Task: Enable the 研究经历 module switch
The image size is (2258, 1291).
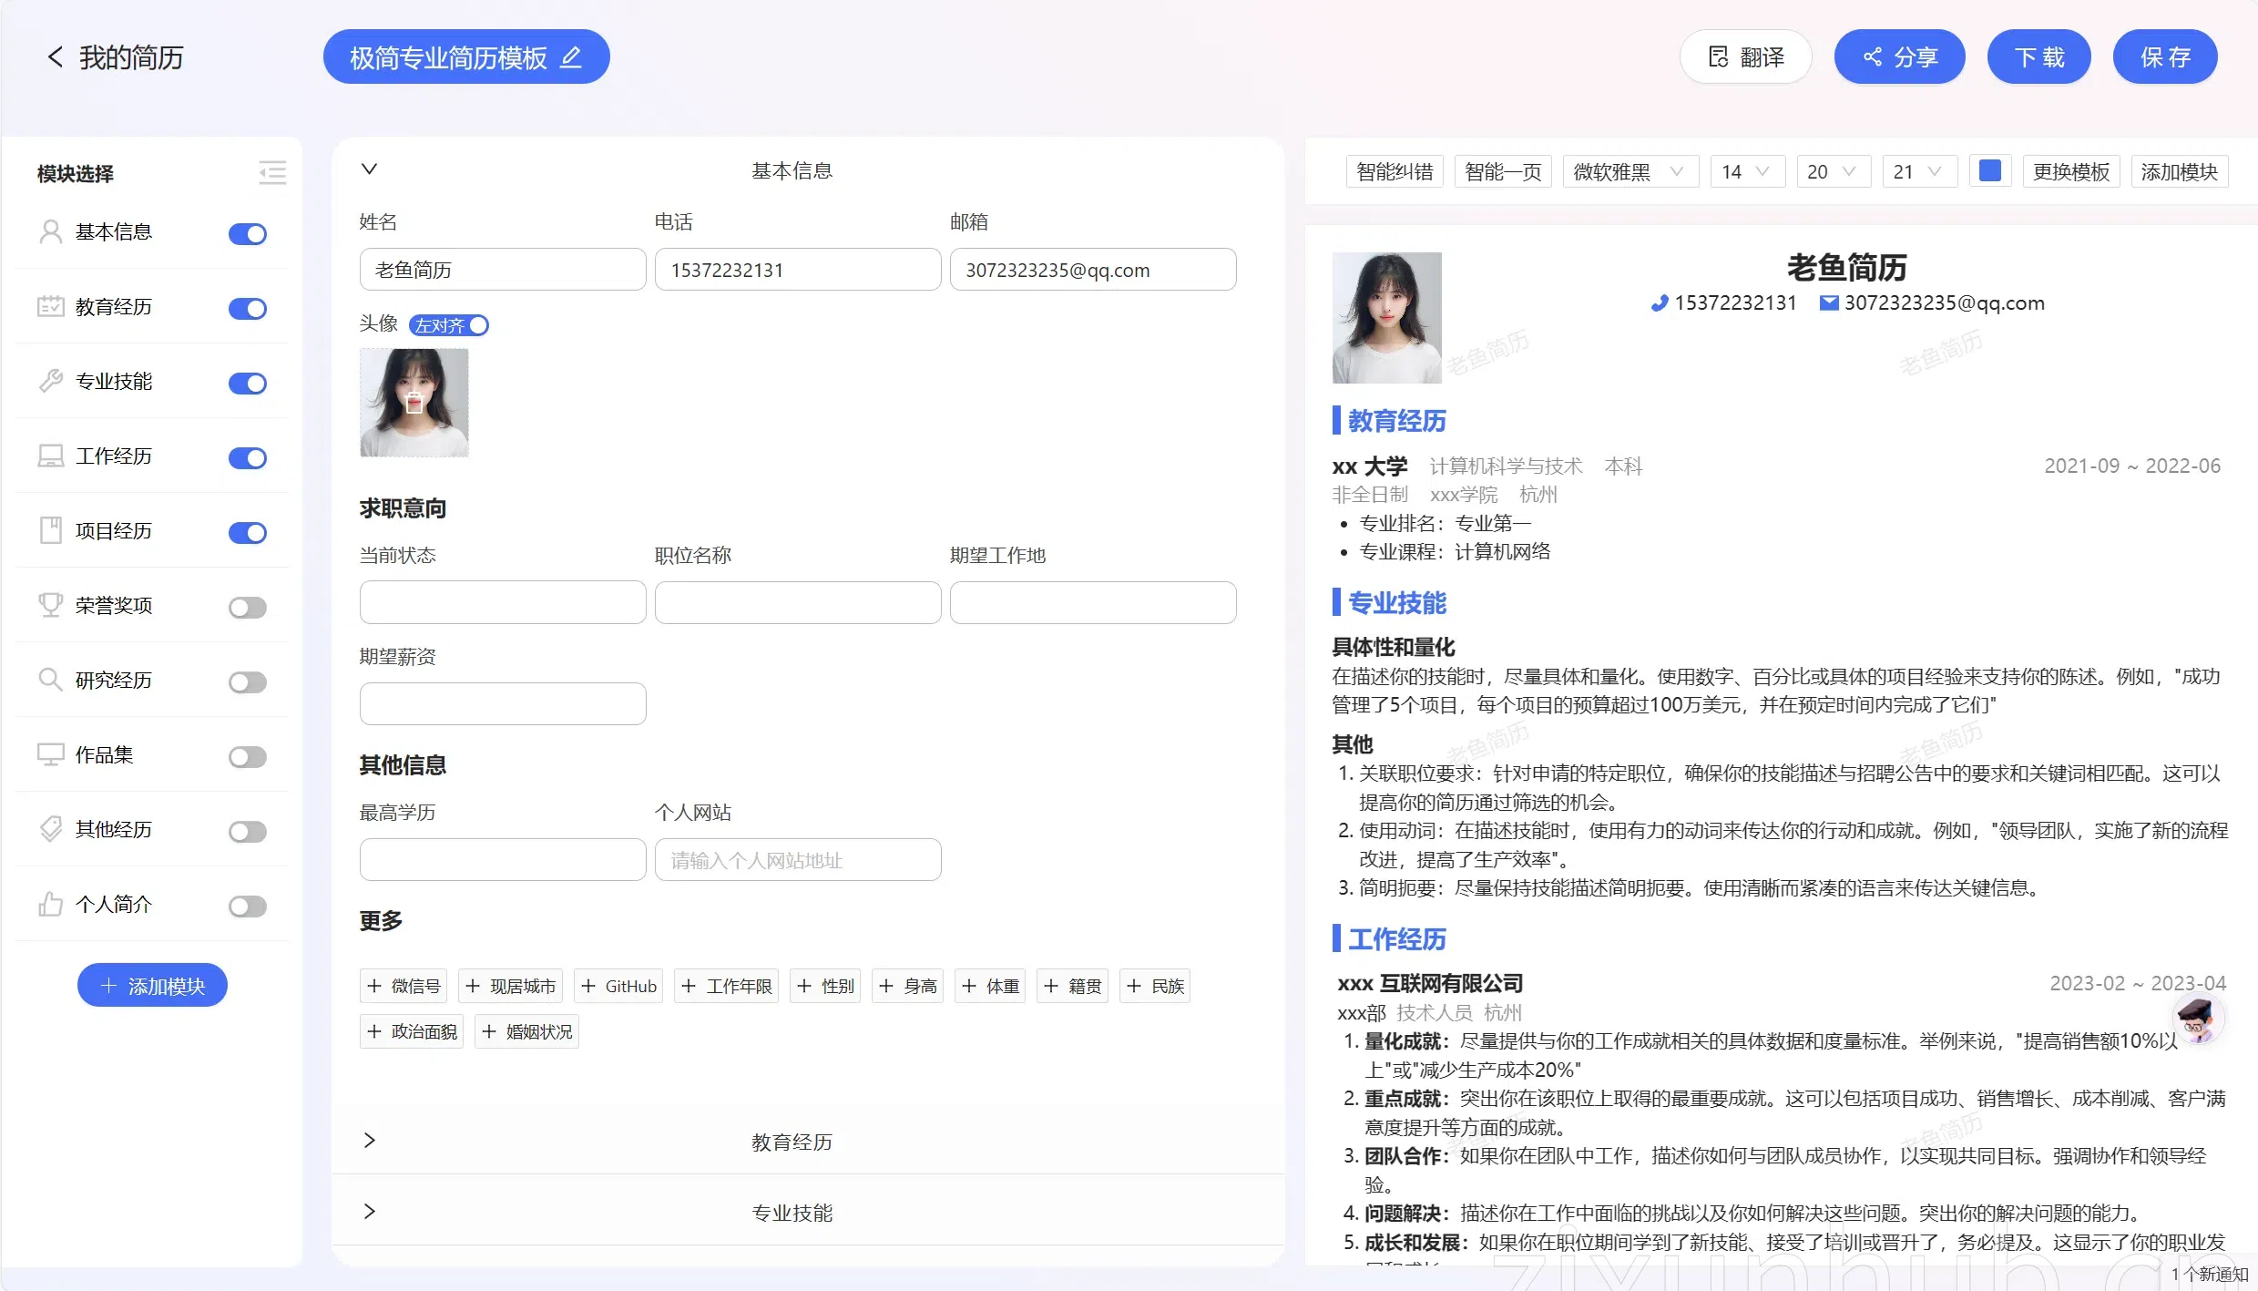Action: coord(248,682)
